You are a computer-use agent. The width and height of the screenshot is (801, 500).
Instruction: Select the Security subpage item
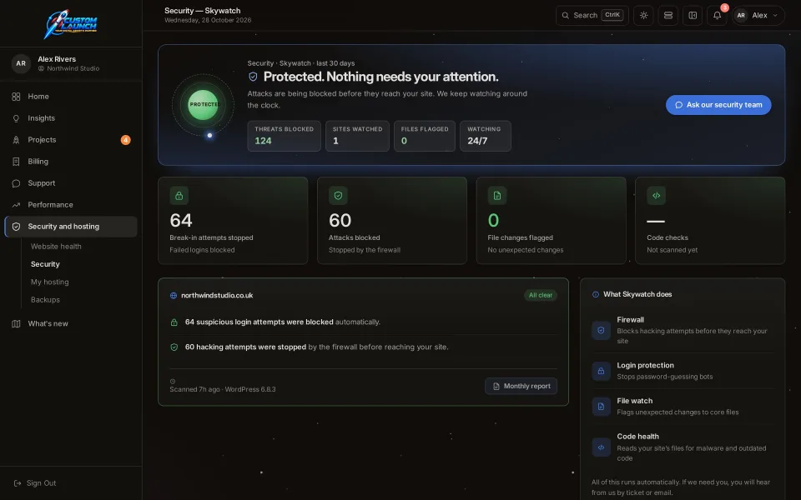click(x=45, y=264)
